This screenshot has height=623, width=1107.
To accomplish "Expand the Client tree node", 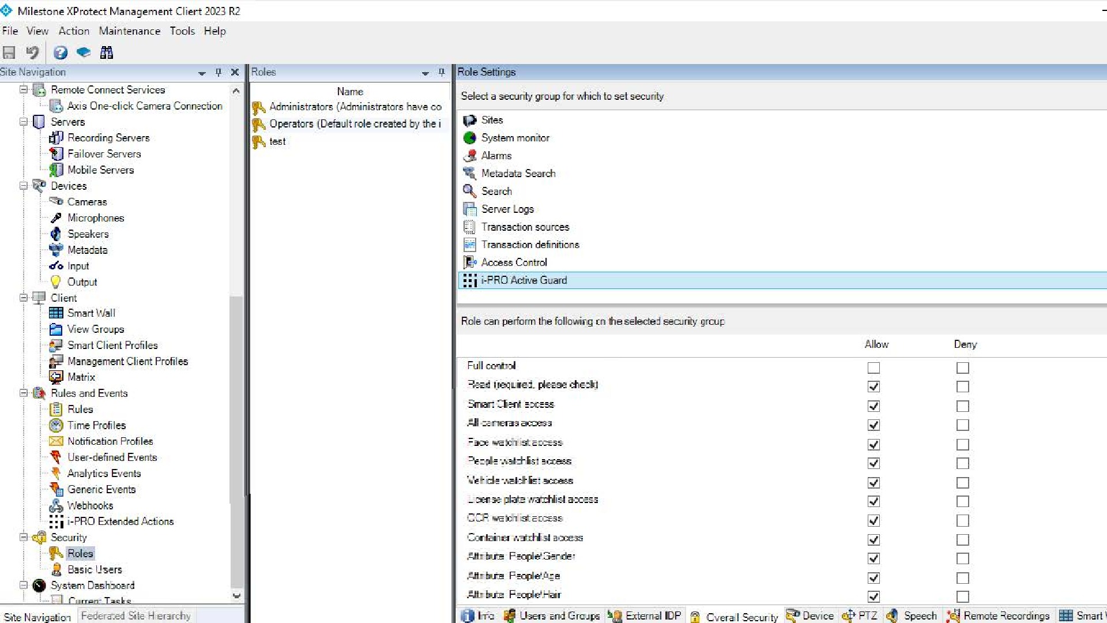I will pos(24,298).
